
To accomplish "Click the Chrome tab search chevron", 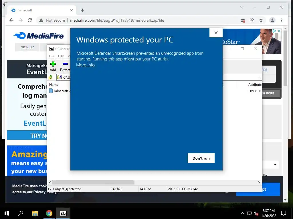I will click(x=241, y=7).
